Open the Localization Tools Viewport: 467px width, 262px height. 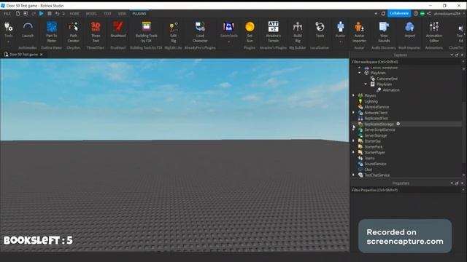tap(320, 30)
